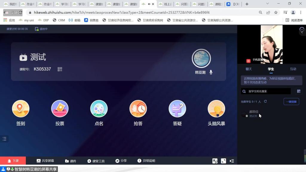Open the 签到 sign-in icon
Screen dimensions: 306x172
(21, 109)
